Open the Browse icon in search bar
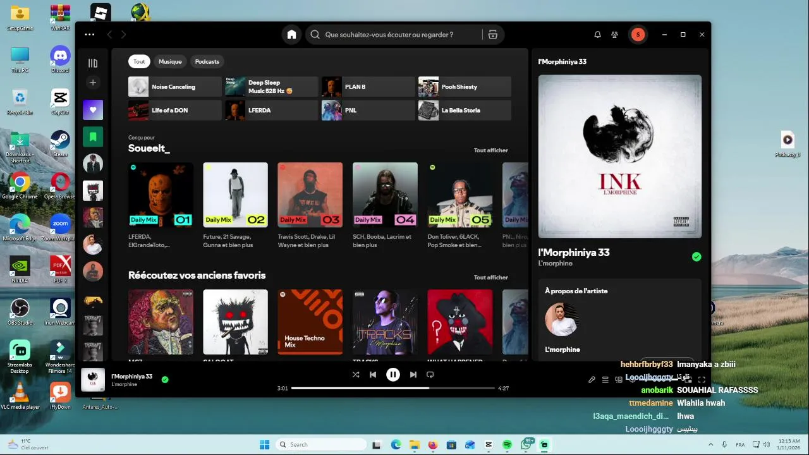809x455 pixels. [x=493, y=35]
